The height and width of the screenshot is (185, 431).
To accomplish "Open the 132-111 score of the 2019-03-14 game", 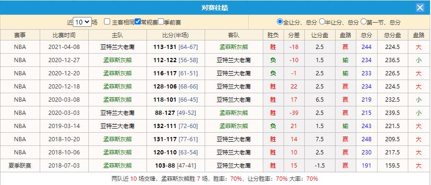I will [x=165, y=126].
